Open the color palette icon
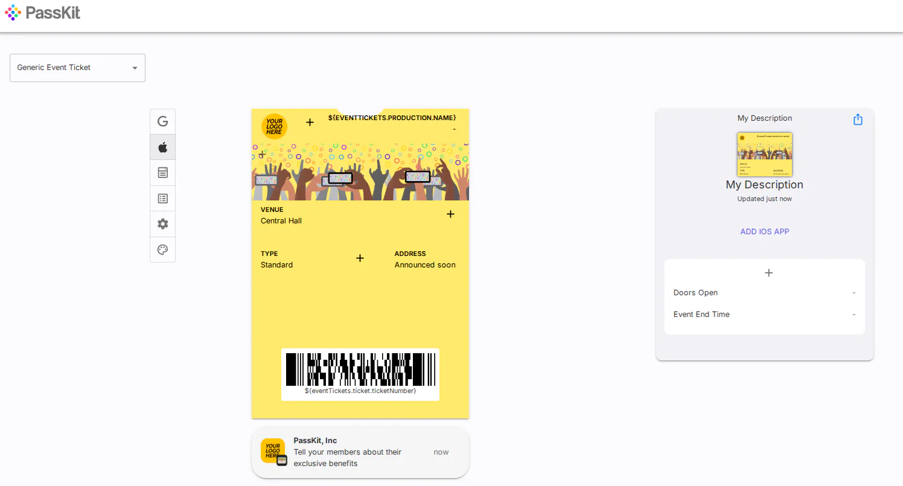Screen dimensions: 903x486 pyautogui.click(x=162, y=250)
